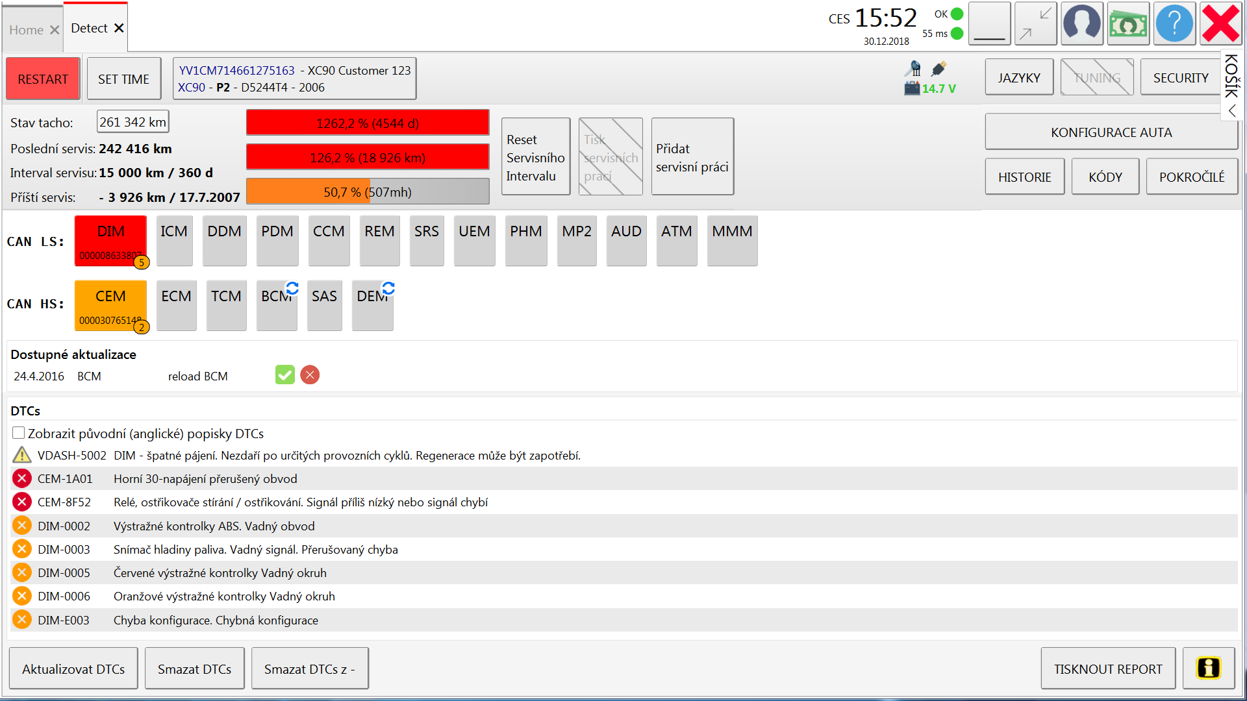Open the user support headset icon
The image size is (1247, 701).
1081,24
